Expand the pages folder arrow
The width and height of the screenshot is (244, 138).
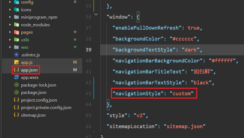(x=10, y=32)
